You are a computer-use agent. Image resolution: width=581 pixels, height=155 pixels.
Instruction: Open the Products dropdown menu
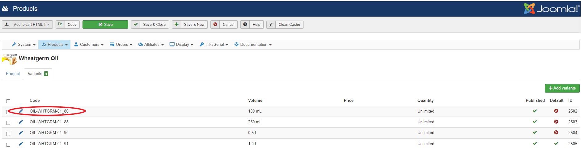click(54, 45)
